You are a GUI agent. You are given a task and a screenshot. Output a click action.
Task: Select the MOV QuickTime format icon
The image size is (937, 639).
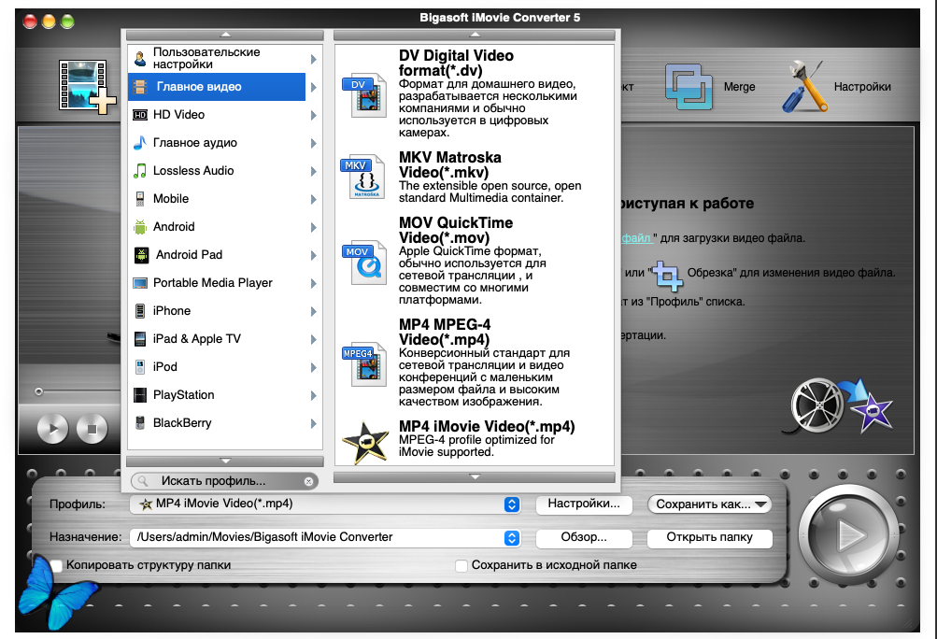[364, 262]
